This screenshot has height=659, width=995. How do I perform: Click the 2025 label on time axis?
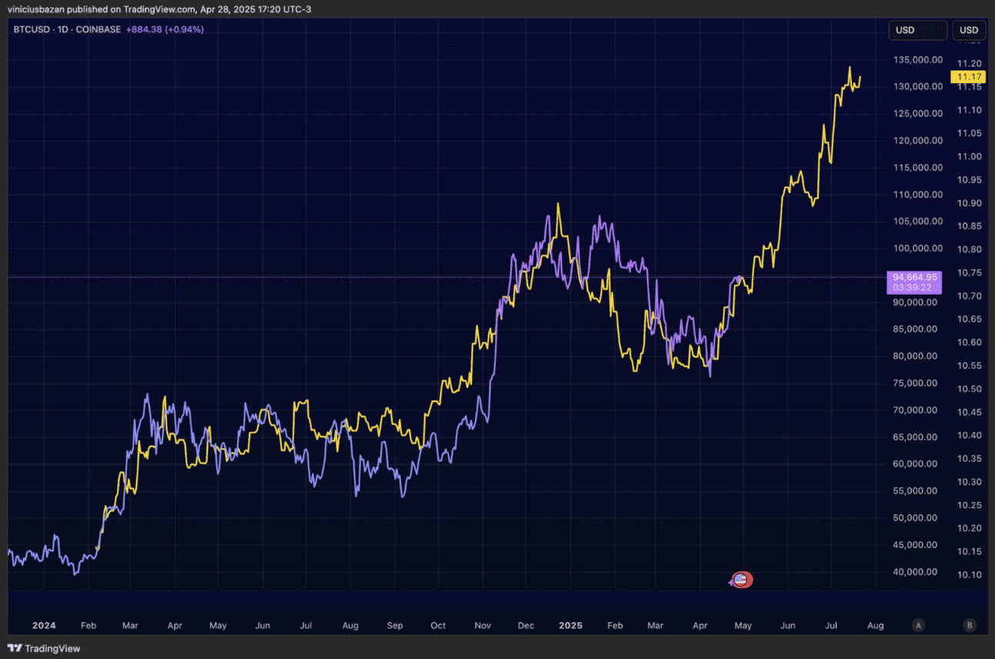571,626
